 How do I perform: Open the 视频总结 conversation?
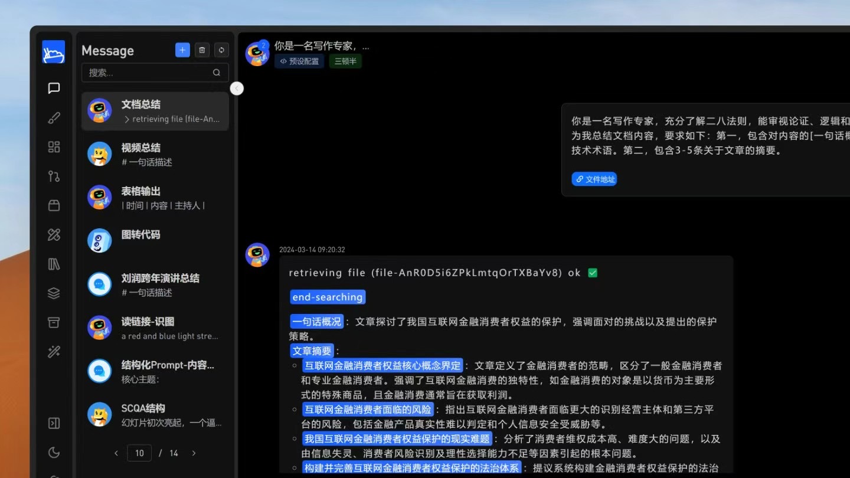pyautogui.click(x=155, y=155)
